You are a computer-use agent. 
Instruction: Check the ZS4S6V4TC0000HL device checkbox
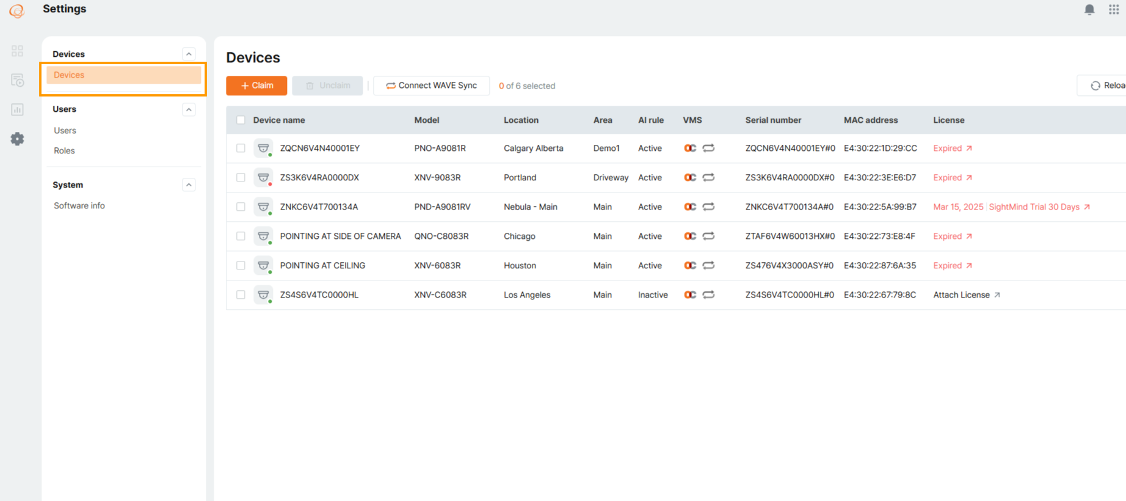[x=241, y=295]
